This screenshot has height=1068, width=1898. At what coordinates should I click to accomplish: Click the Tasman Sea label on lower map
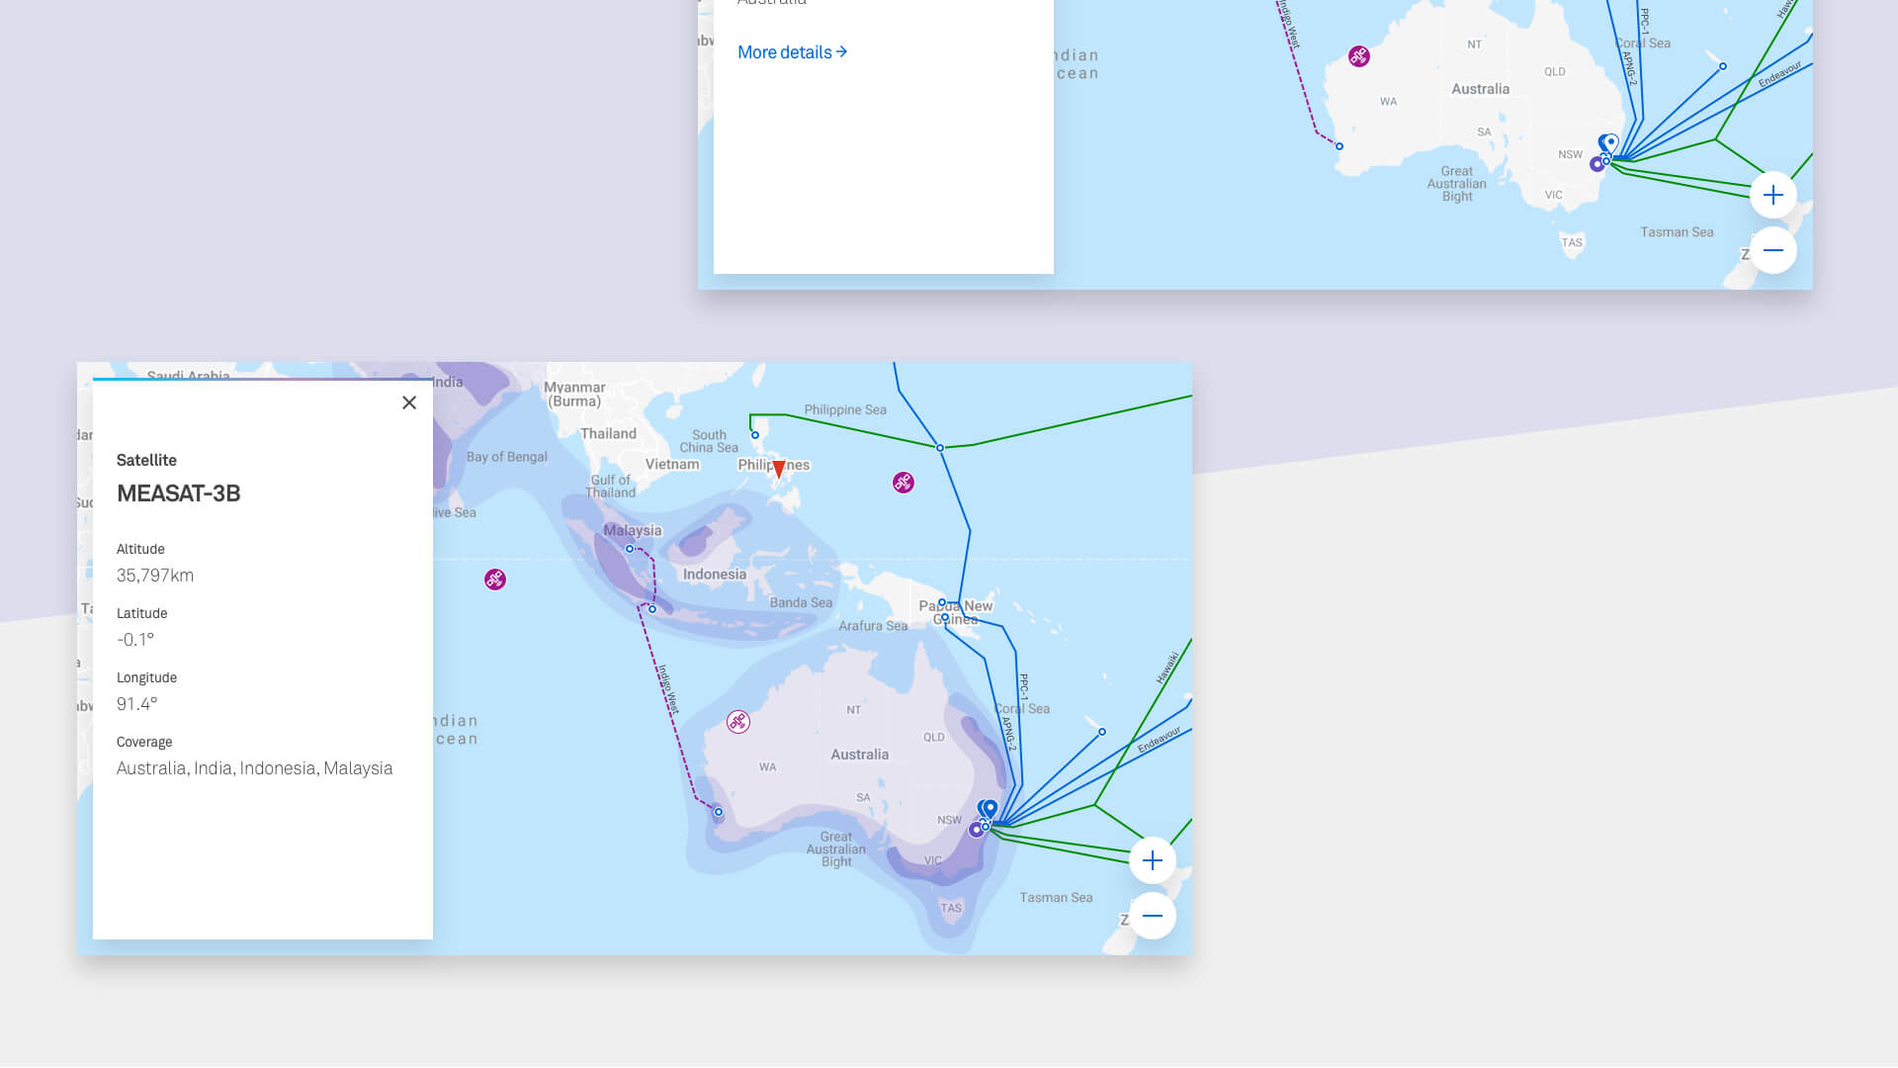(1057, 898)
